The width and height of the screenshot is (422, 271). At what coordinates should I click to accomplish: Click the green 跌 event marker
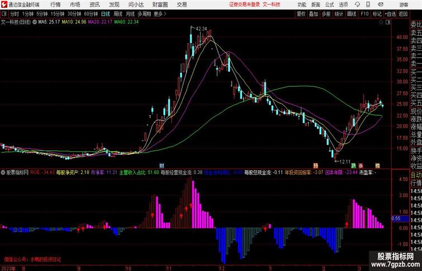pos(354,166)
